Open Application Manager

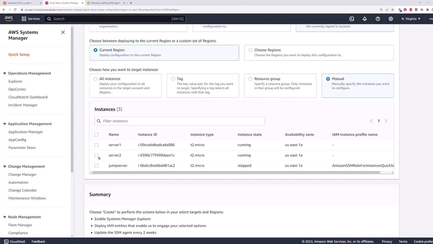tap(26, 132)
